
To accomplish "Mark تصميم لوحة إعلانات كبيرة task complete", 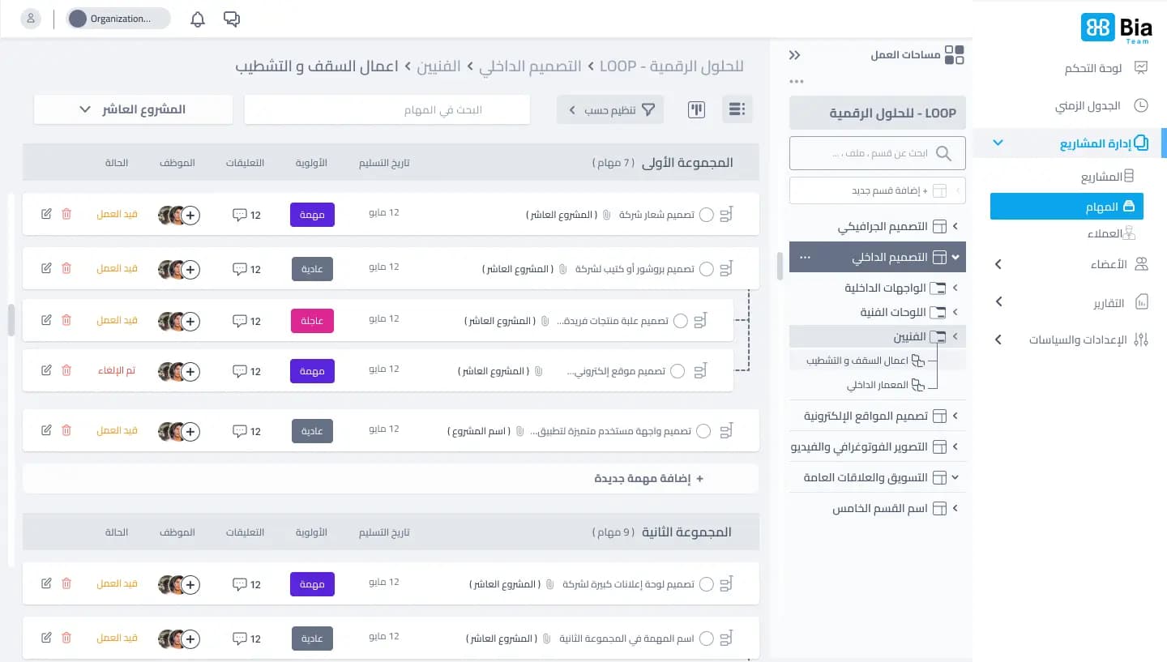I will (x=706, y=583).
